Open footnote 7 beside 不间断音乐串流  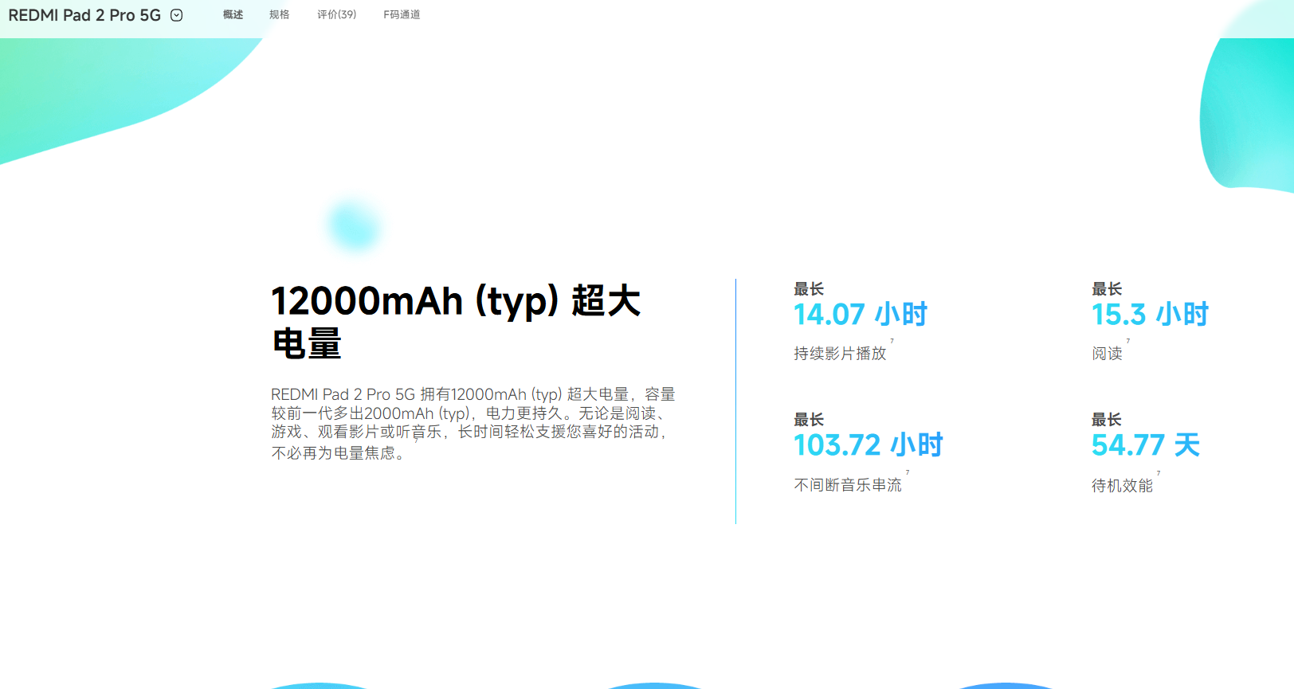[907, 473]
